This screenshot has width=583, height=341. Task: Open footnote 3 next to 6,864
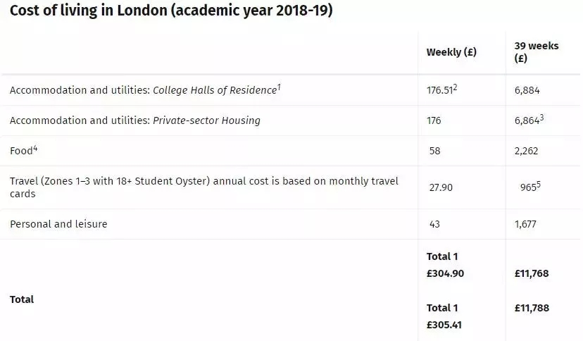tap(541, 118)
